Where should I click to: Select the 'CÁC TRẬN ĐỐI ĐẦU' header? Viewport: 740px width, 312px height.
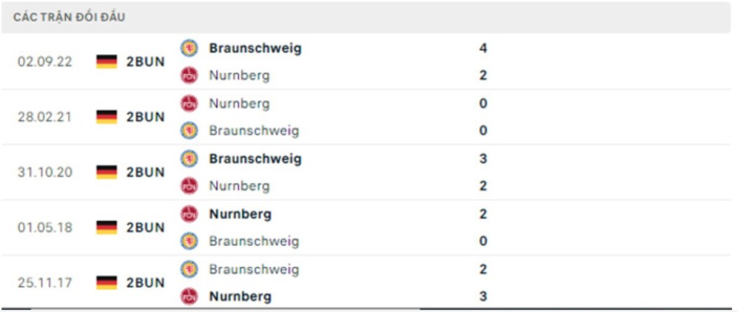click(x=69, y=17)
